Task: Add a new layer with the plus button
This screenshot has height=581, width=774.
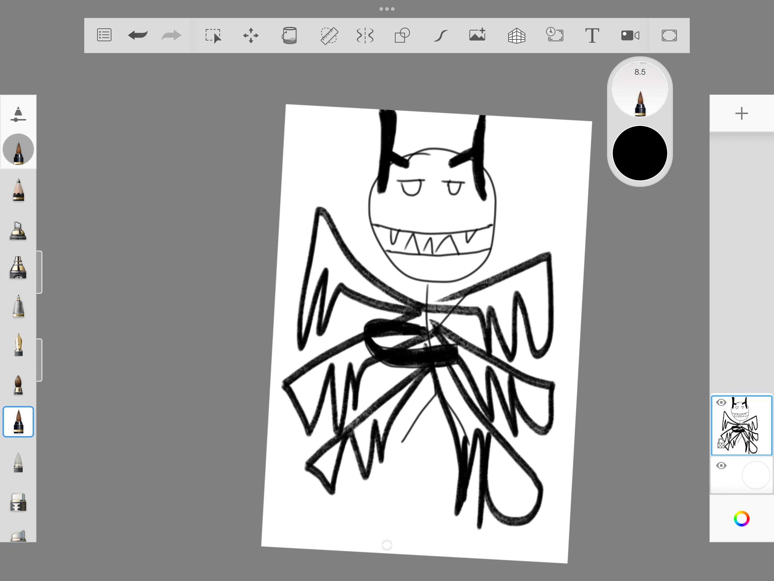Action: 741,113
